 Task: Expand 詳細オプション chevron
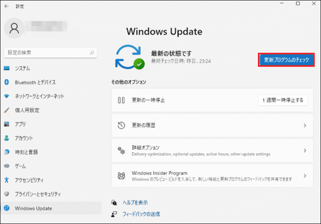tap(305, 150)
